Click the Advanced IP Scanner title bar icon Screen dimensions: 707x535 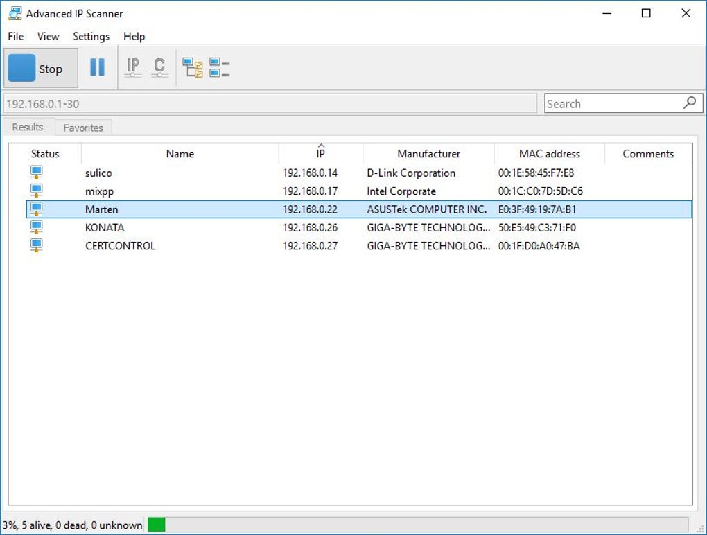(x=15, y=14)
